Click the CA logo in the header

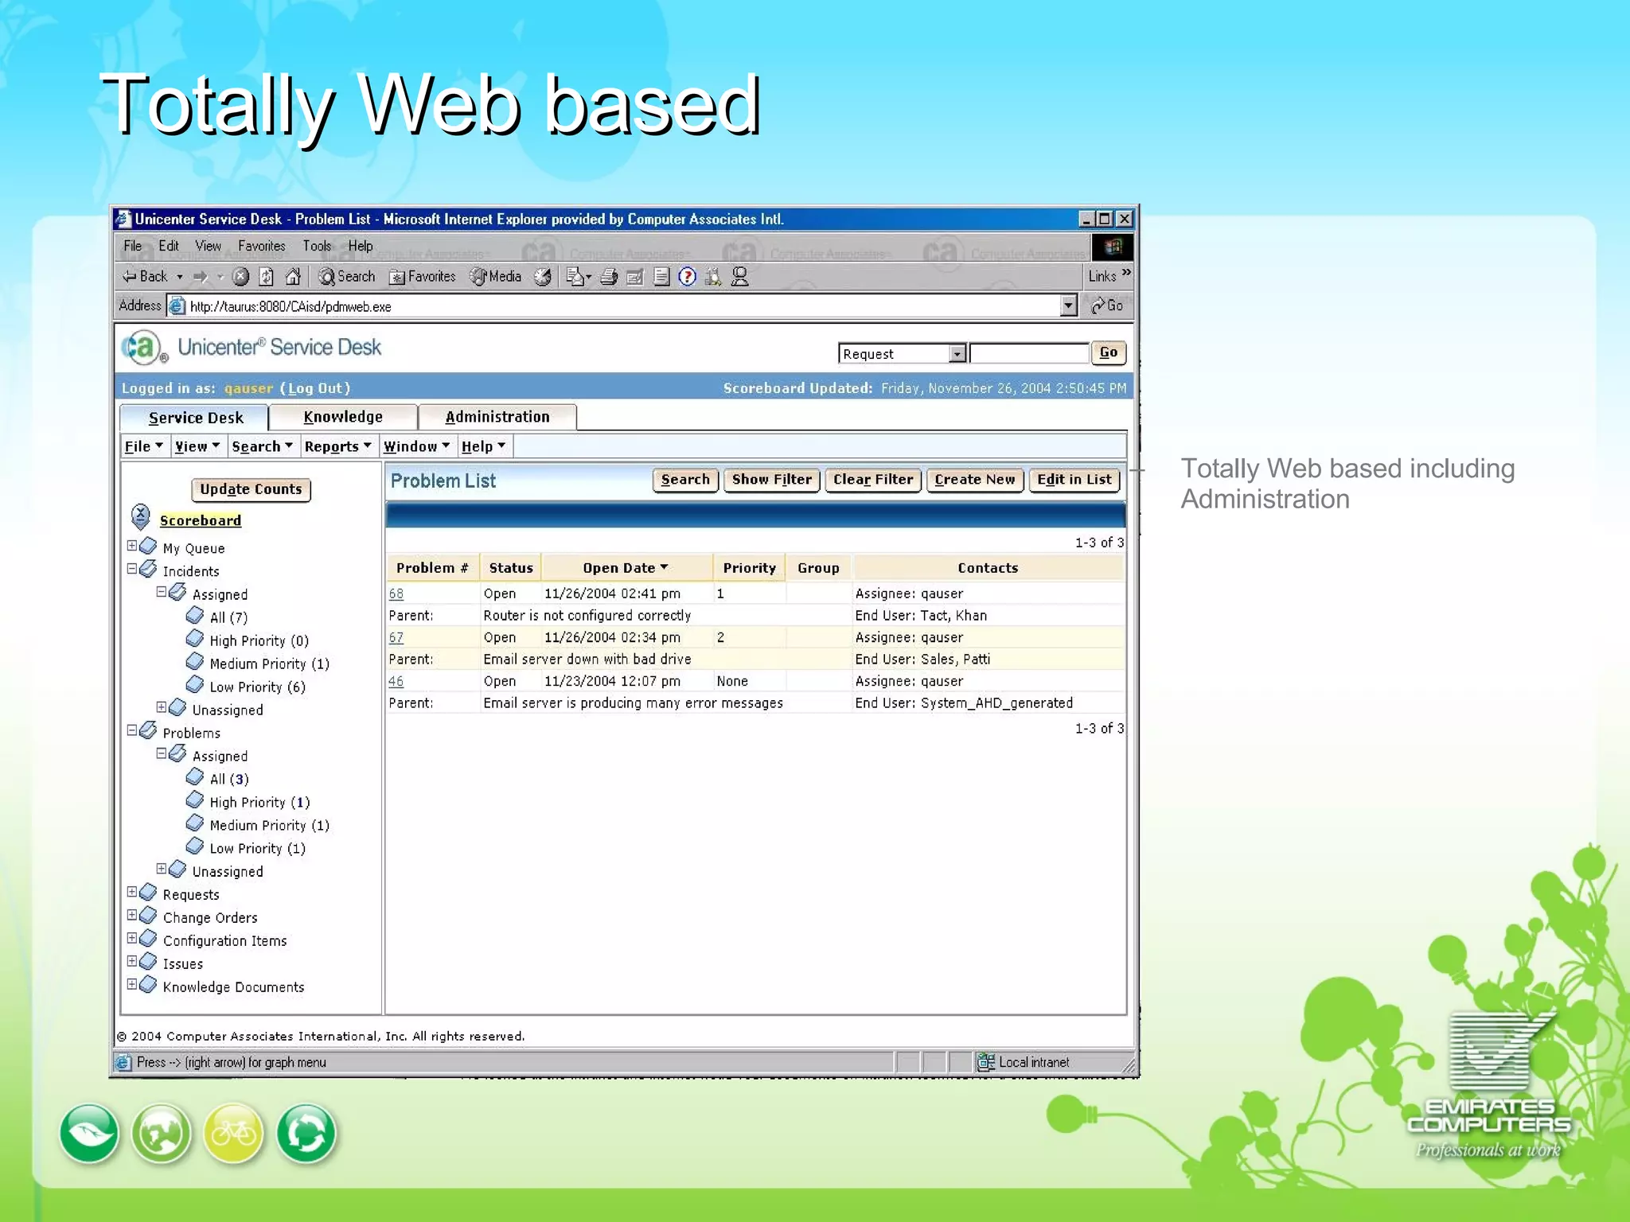(x=143, y=348)
